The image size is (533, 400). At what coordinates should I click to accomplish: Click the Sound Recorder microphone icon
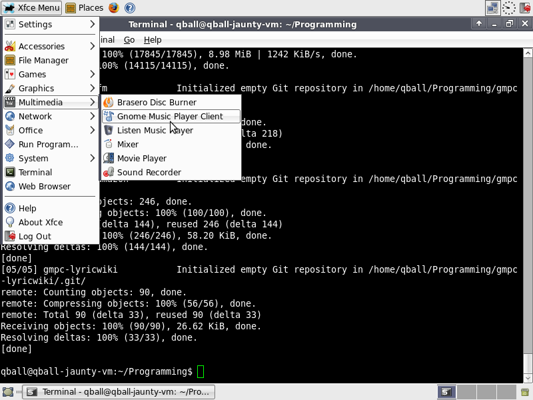pyautogui.click(x=109, y=172)
